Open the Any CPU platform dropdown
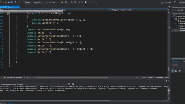Screen dimensions: 185x104 [41, 2]
